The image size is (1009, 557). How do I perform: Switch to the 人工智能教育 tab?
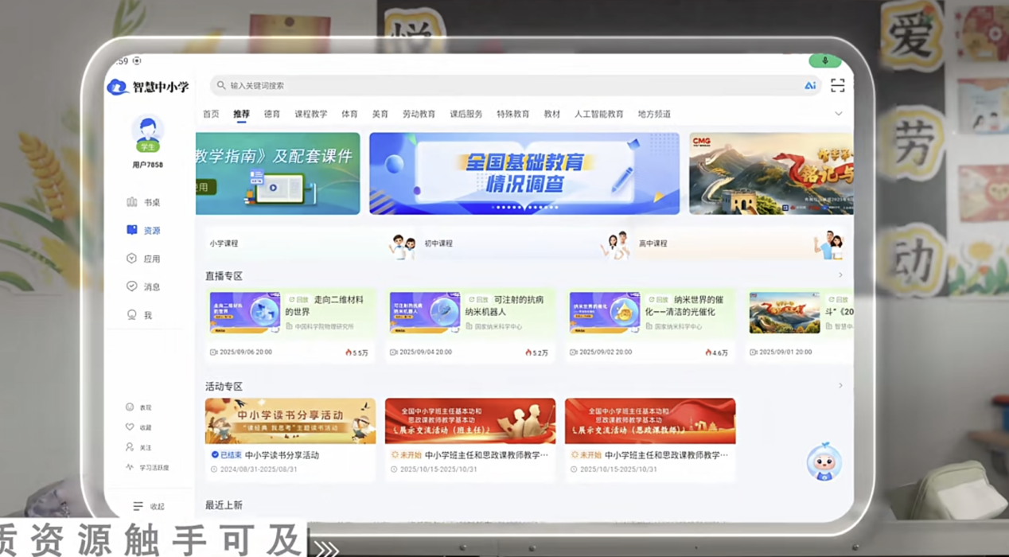(598, 114)
